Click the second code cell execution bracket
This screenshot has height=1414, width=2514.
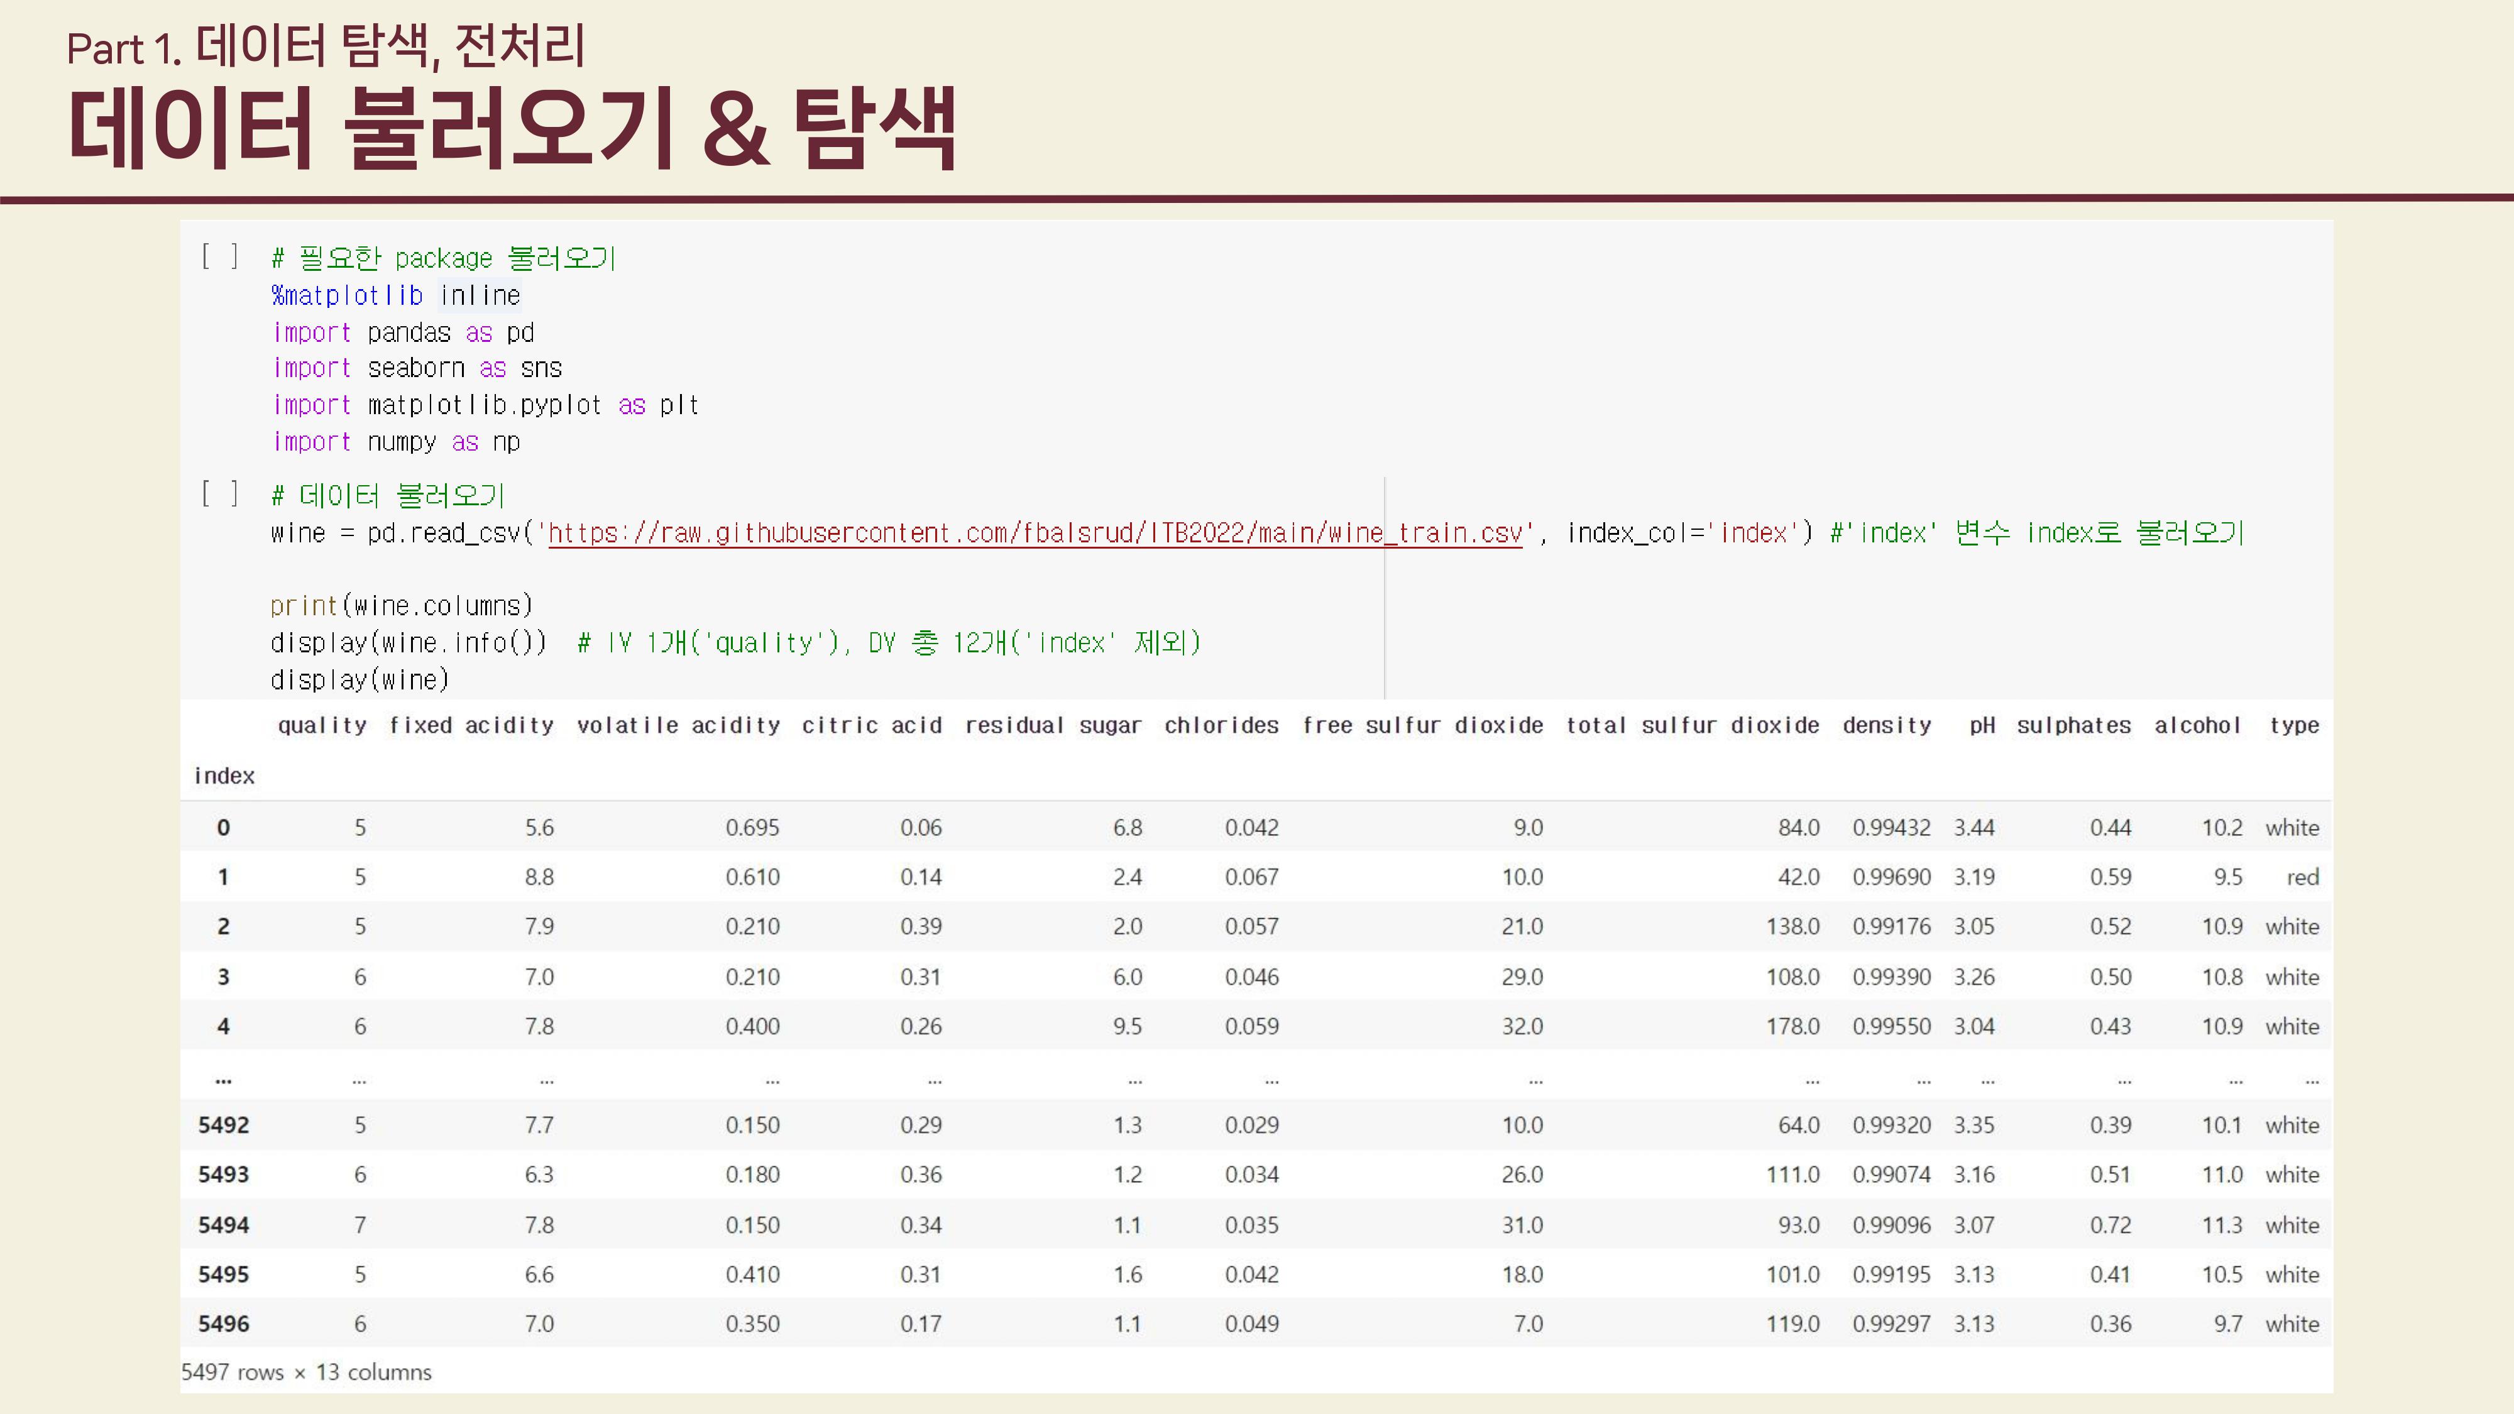pyautogui.click(x=219, y=494)
